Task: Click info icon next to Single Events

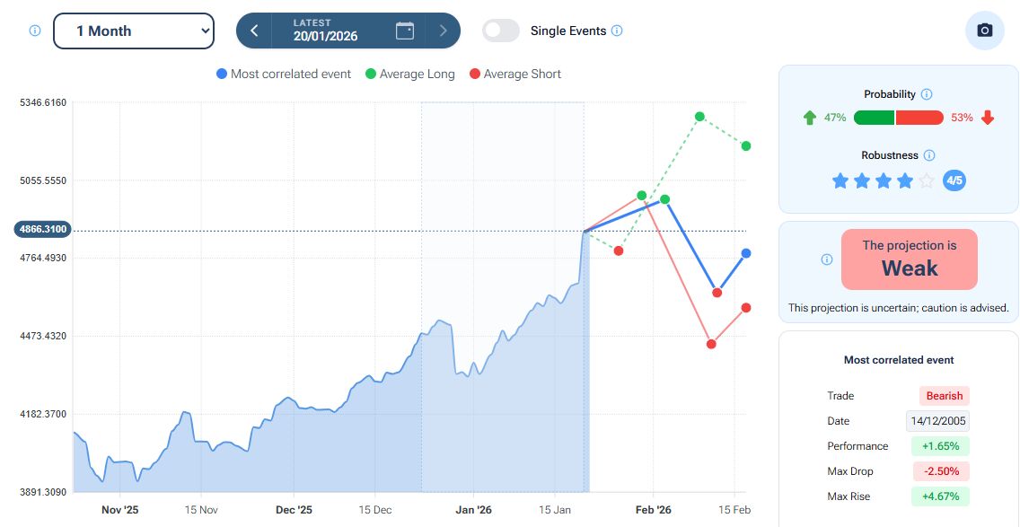Action: (617, 31)
